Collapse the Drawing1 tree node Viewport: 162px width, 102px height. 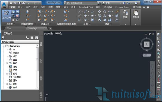(4, 46)
